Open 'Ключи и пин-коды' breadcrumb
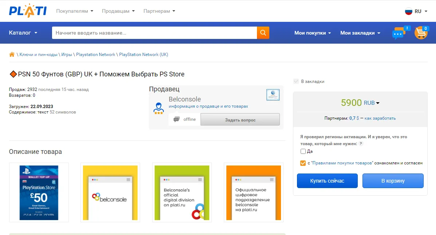436x235 pixels. point(38,55)
